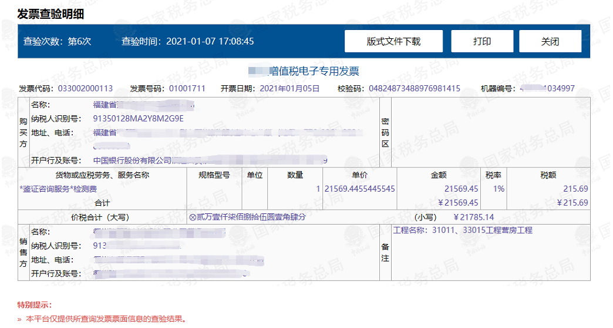Viewport: 613px width, 328px height.
Task: Select issue date 2021年01月05日
Action: click(289, 88)
